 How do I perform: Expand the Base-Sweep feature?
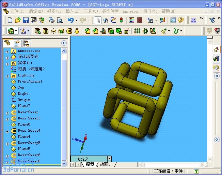(7, 113)
